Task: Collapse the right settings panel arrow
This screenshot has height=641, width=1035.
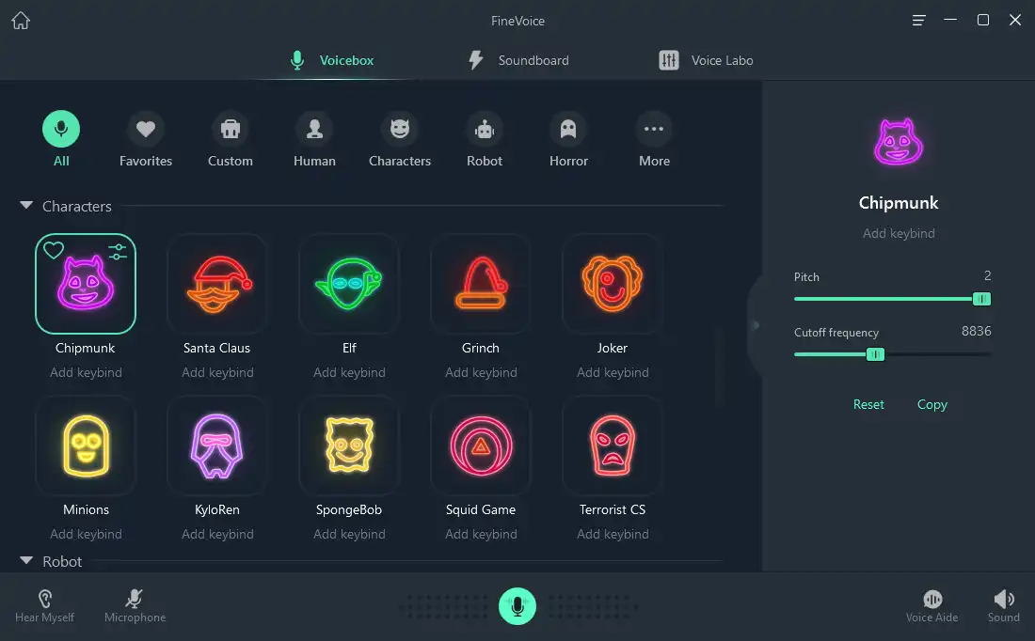Action: 756,325
